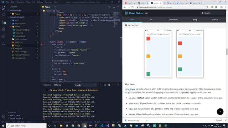Open the Extensions view in activity bar
The height and width of the screenshot is (128, 228).
pyautogui.click(x=3, y=36)
